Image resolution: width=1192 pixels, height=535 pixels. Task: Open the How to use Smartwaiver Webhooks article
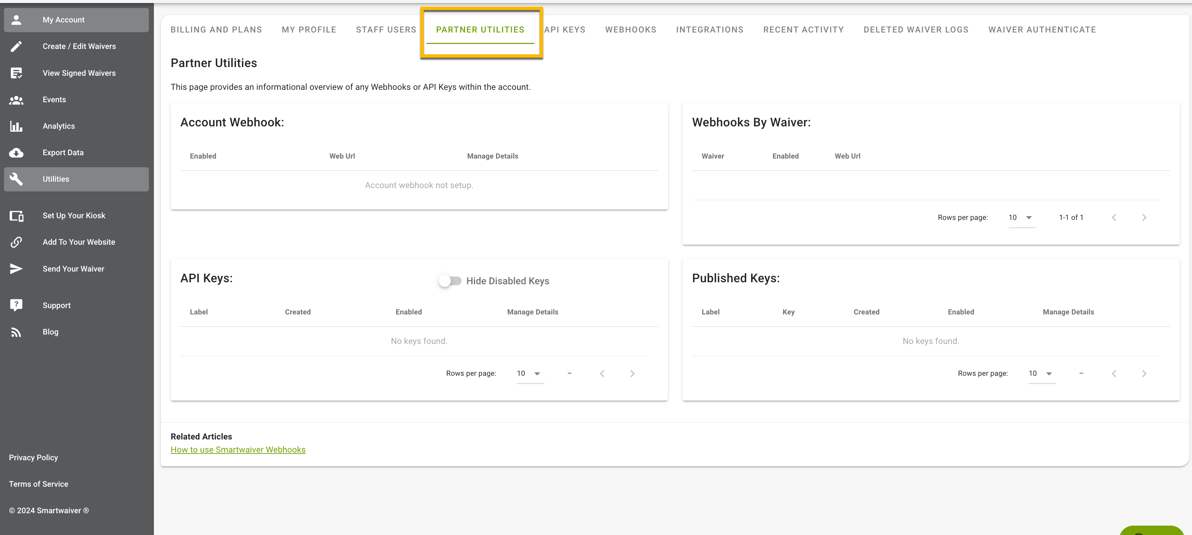click(238, 450)
